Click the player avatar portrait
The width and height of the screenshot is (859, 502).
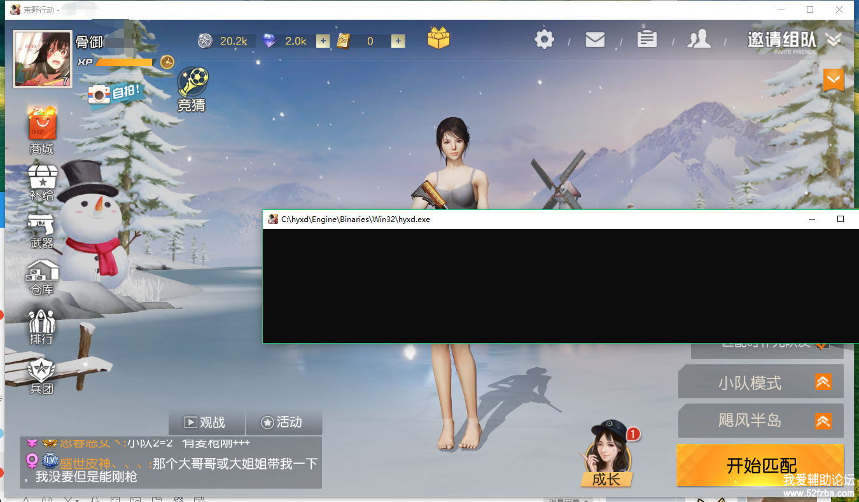point(42,59)
